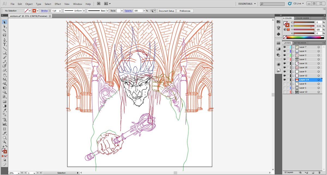Select the Type tool

tap(5, 44)
